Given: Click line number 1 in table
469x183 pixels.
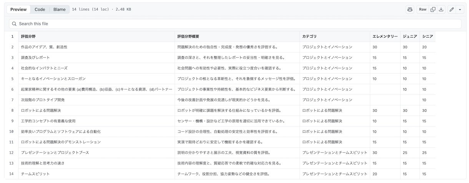Looking at the screenshot, I should point(12,36).
